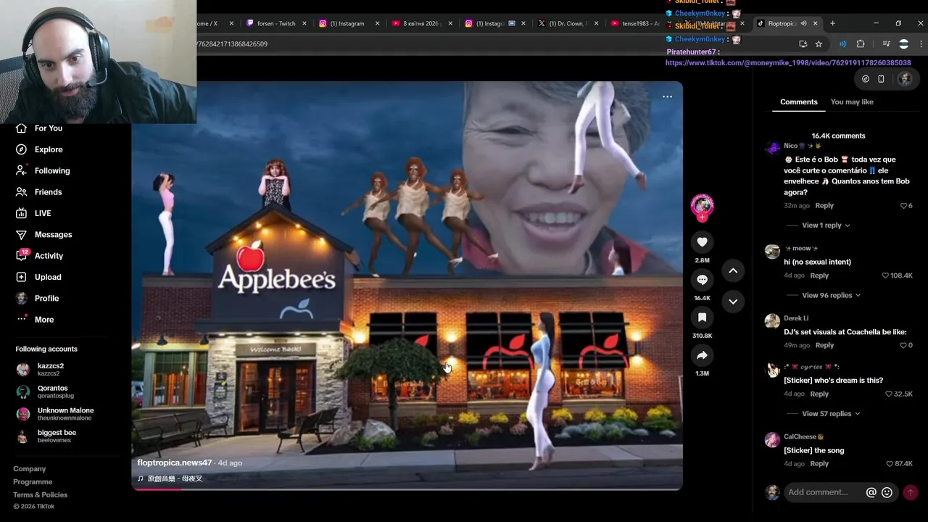Bookmark the video to favorites
The width and height of the screenshot is (928, 522).
click(702, 318)
